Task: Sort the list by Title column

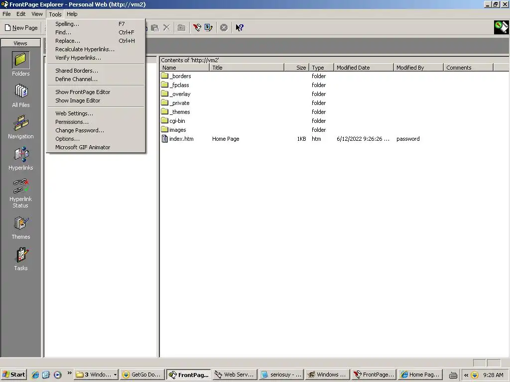Action: click(247, 68)
